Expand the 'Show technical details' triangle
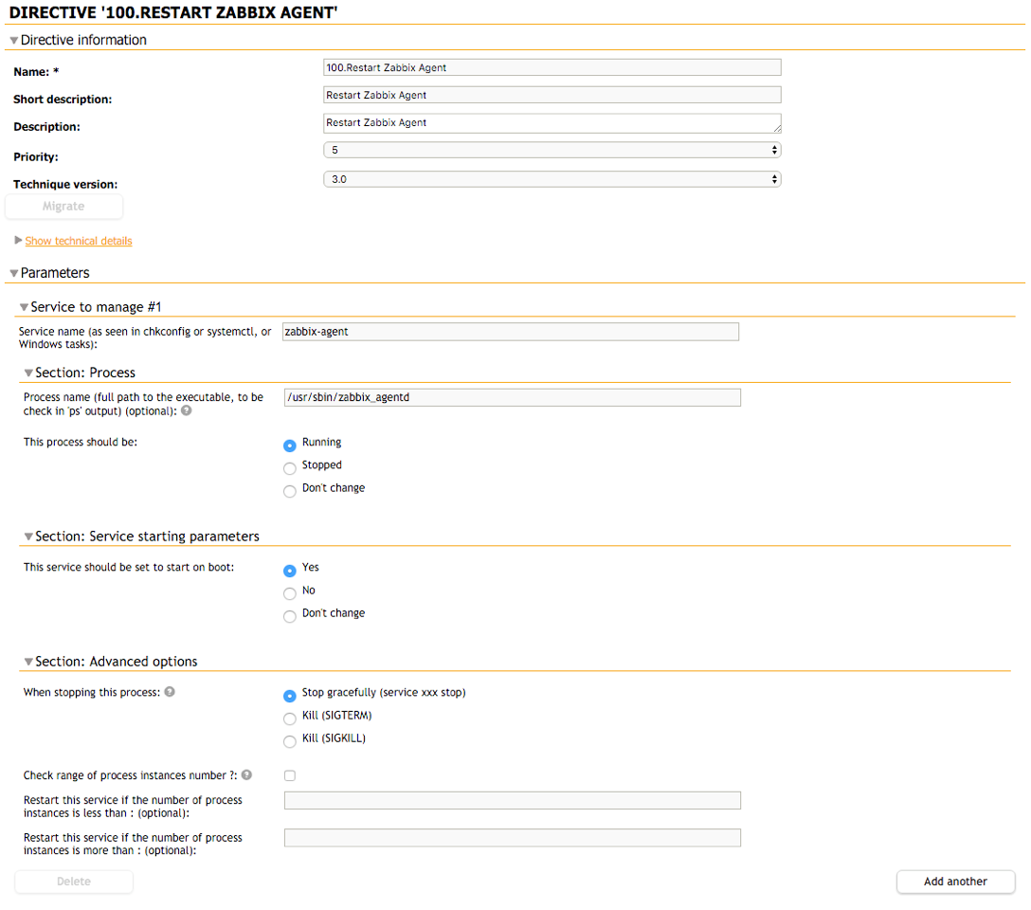Image resolution: width=1031 pixels, height=910 pixels. [18, 240]
